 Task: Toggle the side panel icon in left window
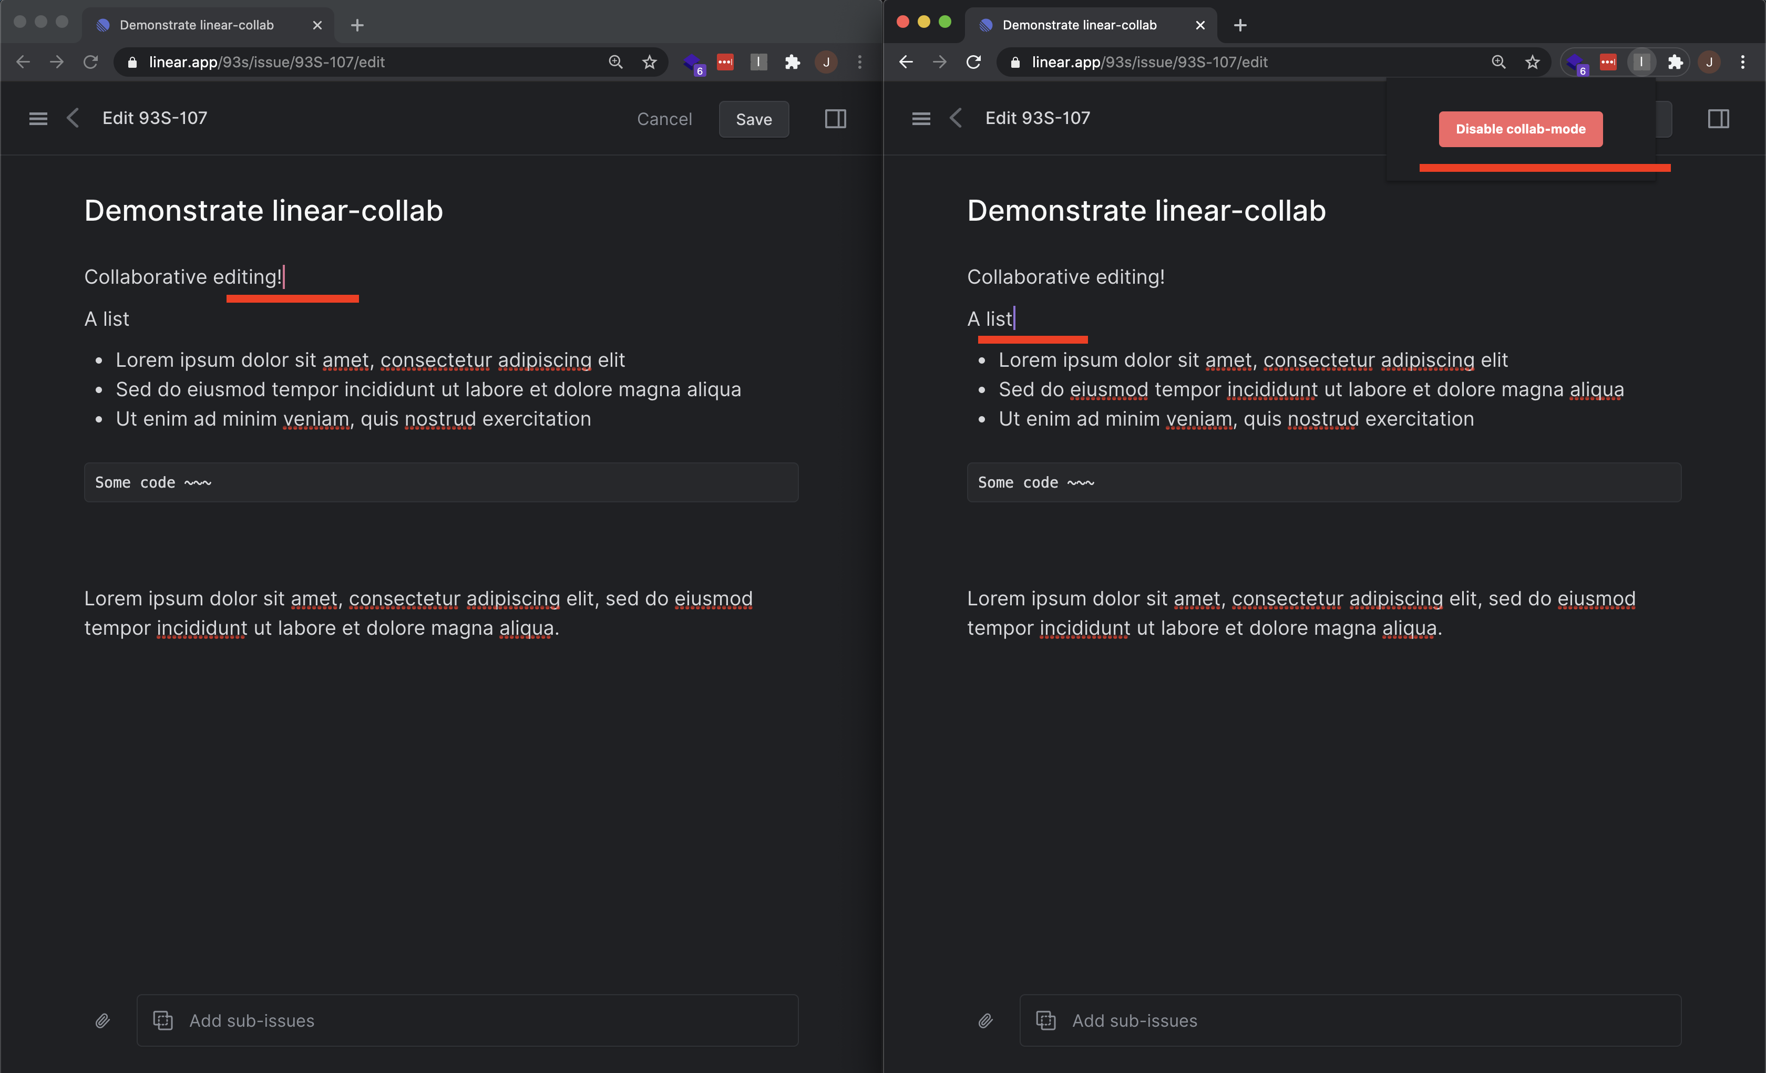coord(835,118)
